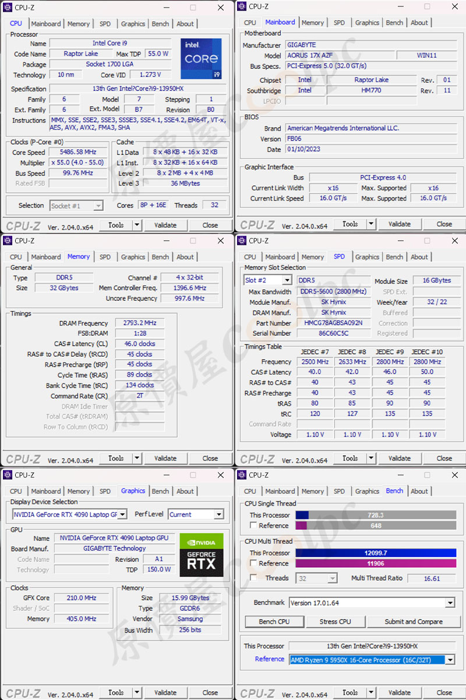Click CPU-Z title icon in the CPU tab window

8,8
